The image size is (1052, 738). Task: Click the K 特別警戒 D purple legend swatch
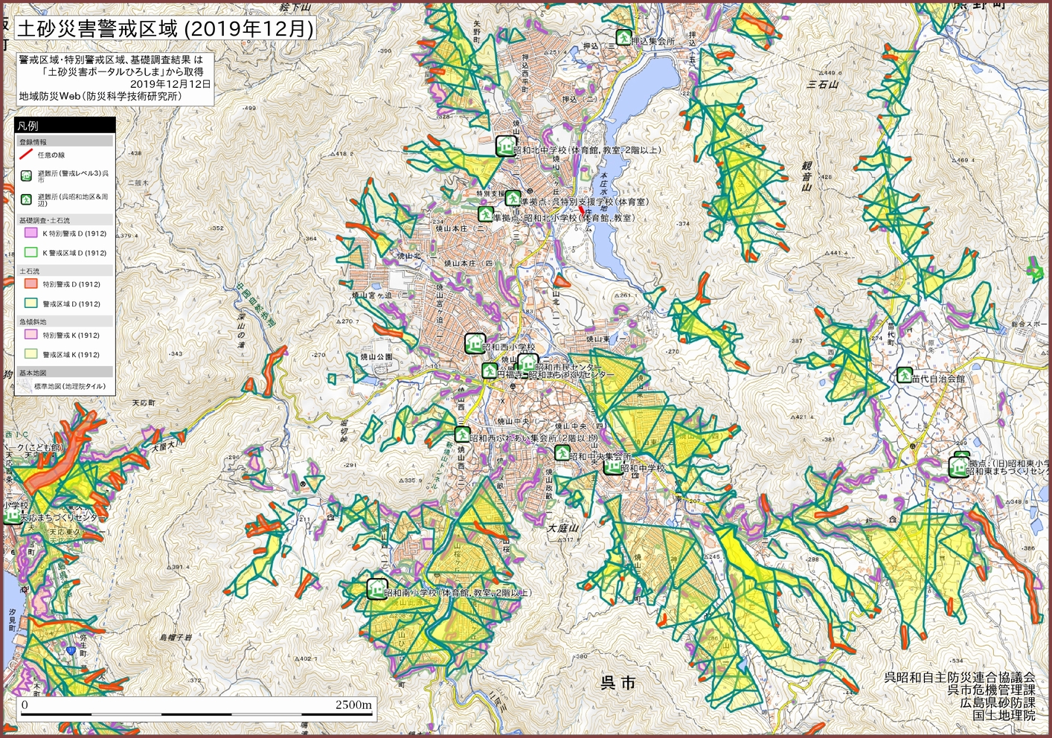pos(31,234)
